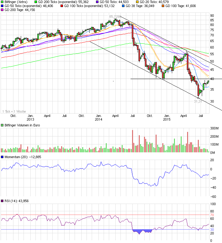The image size is (222, 243).
Task: Click the -60 momentum axis label
Action: [x=213, y=197]
